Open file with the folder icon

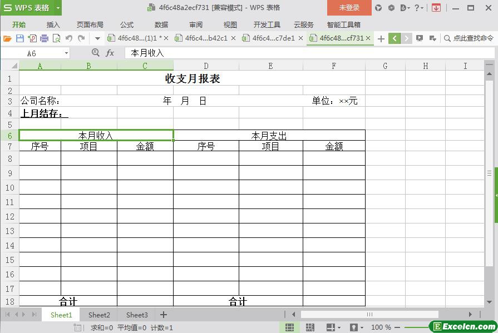pyautogui.click(x=7, y=38)
